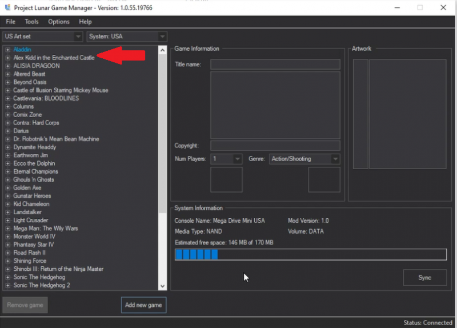Select Light Crusader in the game list
The height and width of the screenshot is (328, 457).
pos(31,221)
